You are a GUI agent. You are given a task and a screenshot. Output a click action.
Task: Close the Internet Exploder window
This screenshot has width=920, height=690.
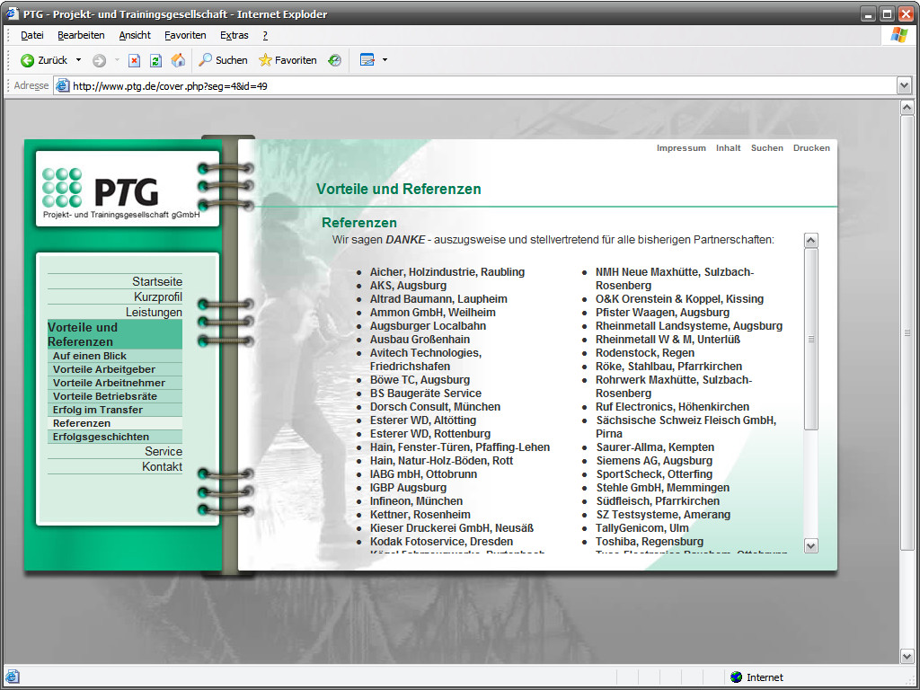coord(906,14)
